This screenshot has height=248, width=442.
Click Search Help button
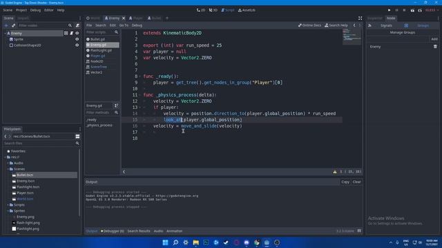point(336,25)
